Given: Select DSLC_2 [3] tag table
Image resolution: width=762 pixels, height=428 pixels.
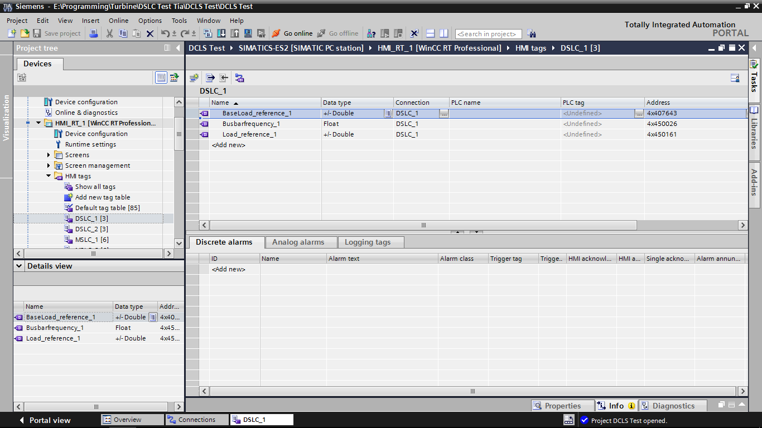Looking at the screenshot, I should pyautogui.click(x=91, y=229).
